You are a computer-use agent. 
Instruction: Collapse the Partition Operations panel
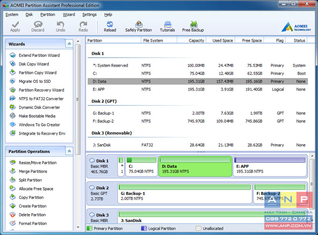point(69,151)
